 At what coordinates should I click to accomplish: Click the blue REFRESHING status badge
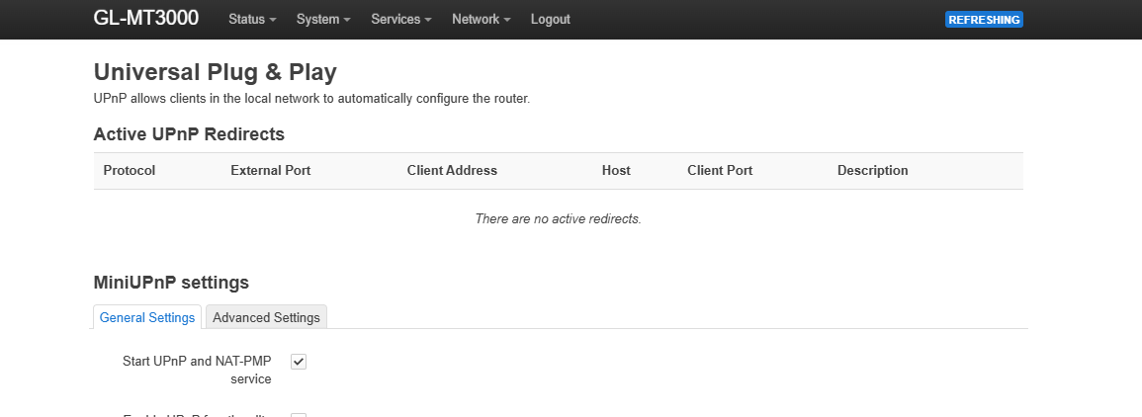tap(984, 20)
